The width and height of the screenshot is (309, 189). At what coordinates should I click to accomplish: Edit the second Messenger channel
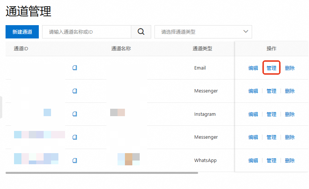point(253,137)
